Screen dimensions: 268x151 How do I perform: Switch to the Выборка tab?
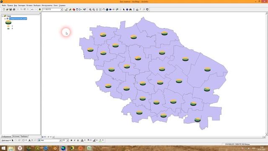coord(24,136)
